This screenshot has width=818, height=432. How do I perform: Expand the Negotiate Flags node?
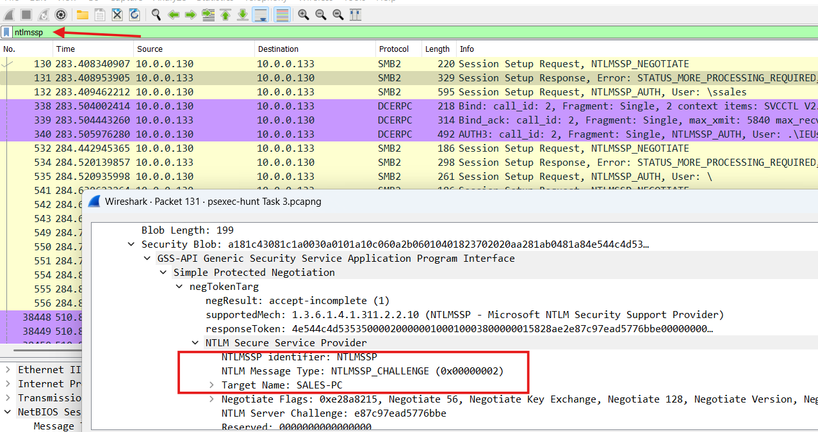[212, 399]
